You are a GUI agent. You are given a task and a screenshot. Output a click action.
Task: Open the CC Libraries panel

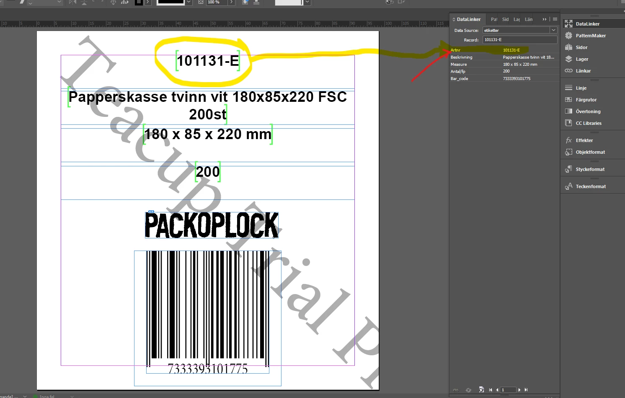coord(588,123)
